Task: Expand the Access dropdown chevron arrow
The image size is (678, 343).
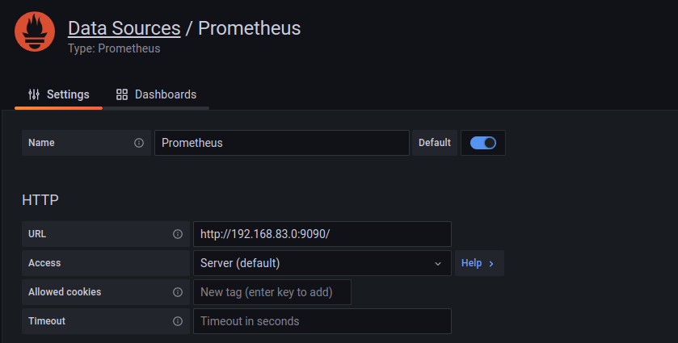Action: tap(438, 264)
